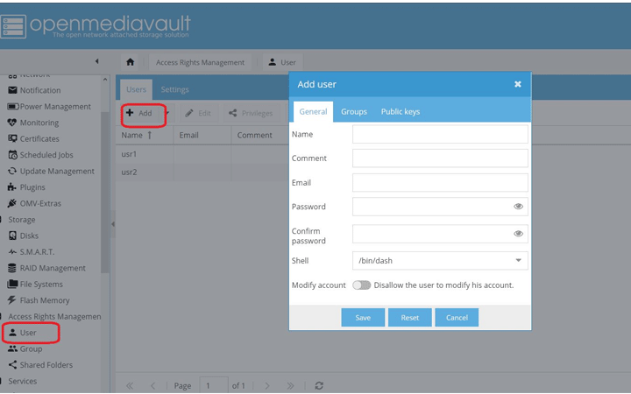Select the Public keys tab
631x394 pixels.
tap(401, 112)
